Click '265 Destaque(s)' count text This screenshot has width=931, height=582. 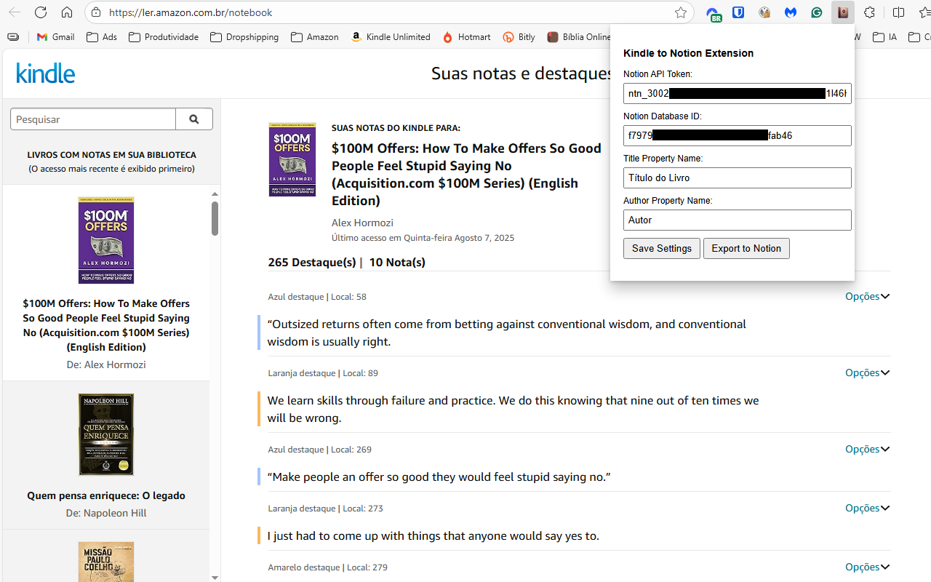pos(312,262)
